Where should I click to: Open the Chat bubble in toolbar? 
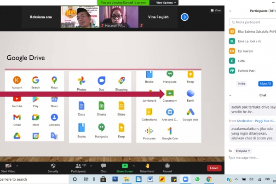(x=103, y=166)
